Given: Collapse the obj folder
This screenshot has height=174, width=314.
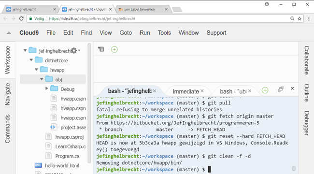Looking at the screenshot, I should point(42,79).
